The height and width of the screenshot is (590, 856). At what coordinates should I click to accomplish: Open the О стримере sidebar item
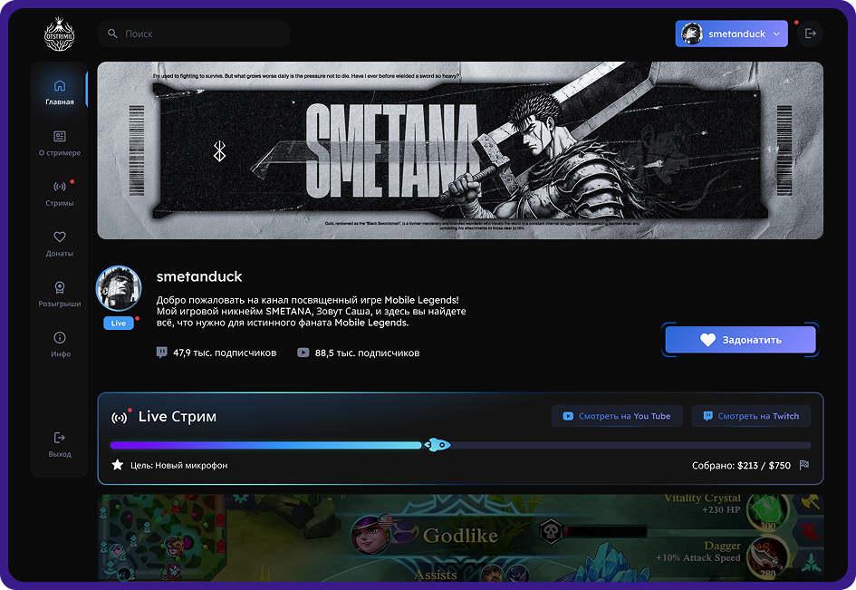[60, 142]
